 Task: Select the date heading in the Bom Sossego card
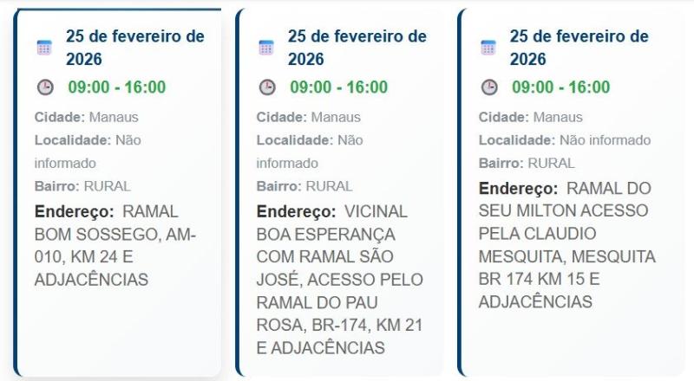134,48
